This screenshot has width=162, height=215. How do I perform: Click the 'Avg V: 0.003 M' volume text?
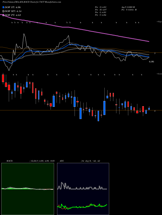click(x=128, y=7)
